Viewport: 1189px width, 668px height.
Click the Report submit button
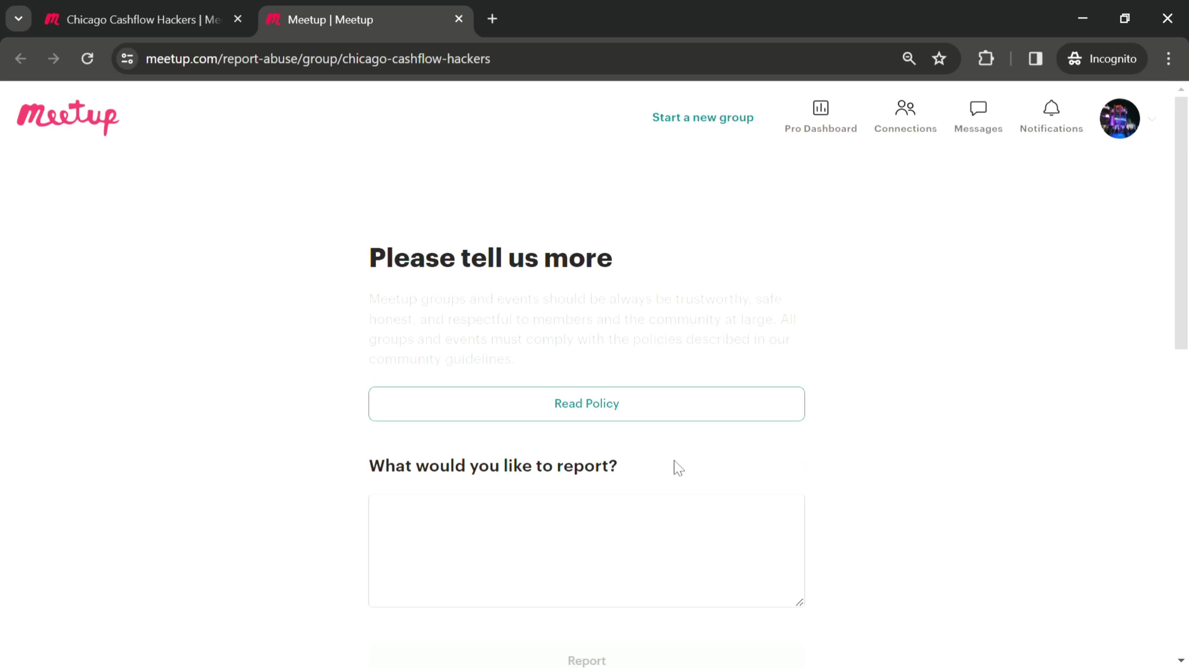point(587,661)
